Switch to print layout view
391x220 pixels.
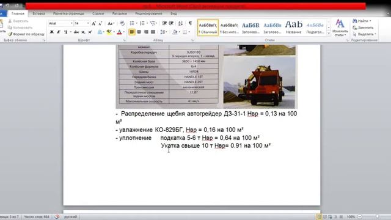319,217
